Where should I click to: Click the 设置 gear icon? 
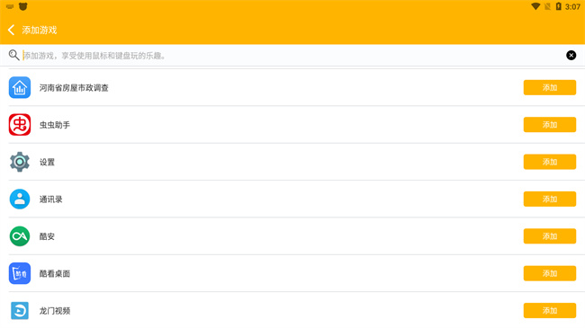point(20,162)
